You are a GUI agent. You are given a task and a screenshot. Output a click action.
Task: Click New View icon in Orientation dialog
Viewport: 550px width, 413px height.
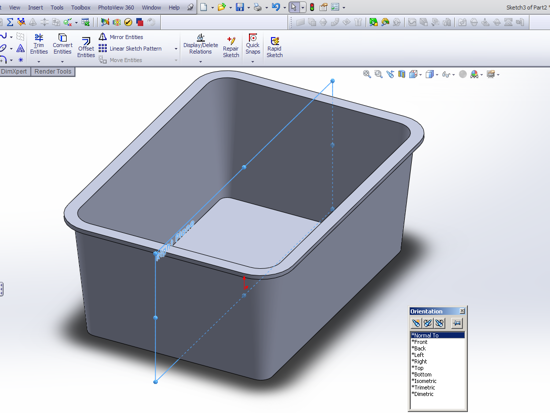(416, 323)
